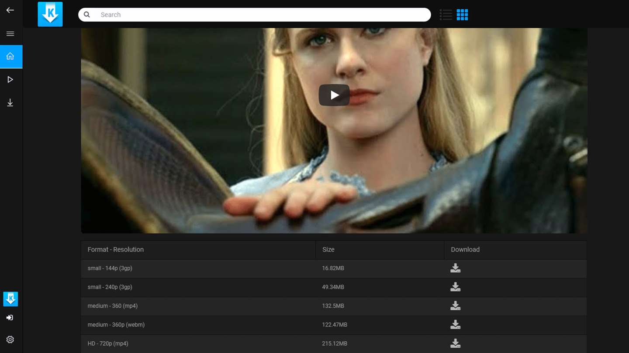Click the video preview thumbnail image
Viewport: 629px width, 353px height.
tap(334, 131)
